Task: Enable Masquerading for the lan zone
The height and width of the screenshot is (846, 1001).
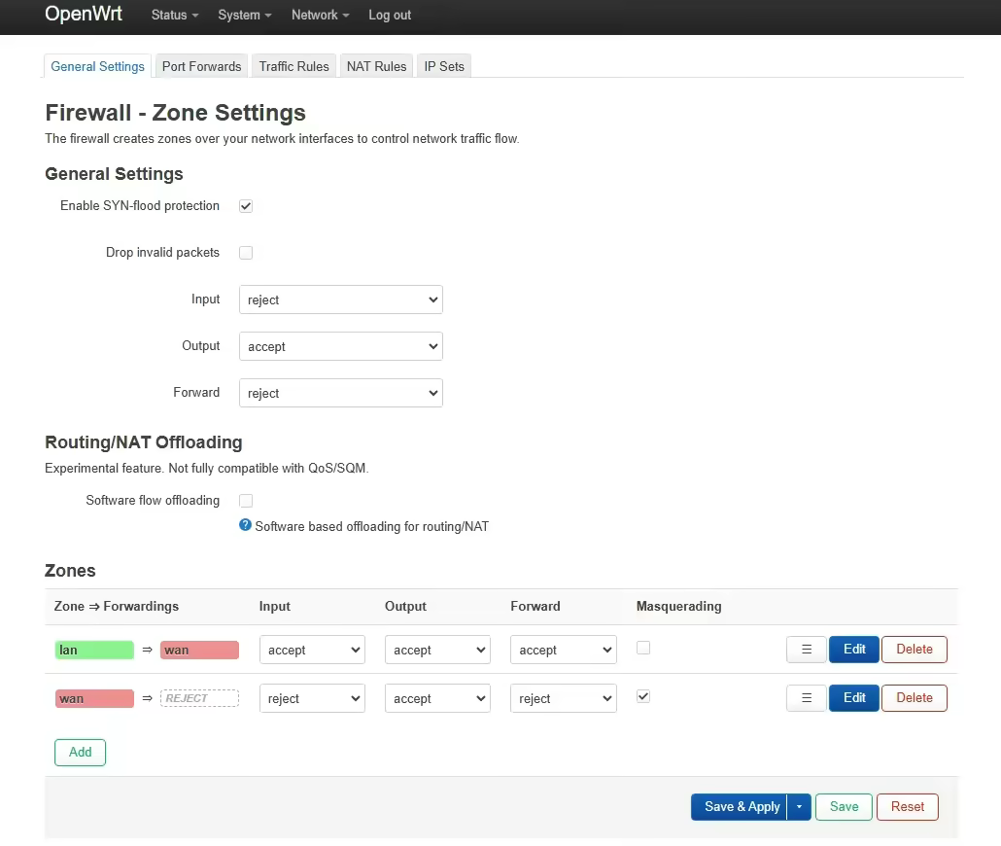Action: [643, 648]
